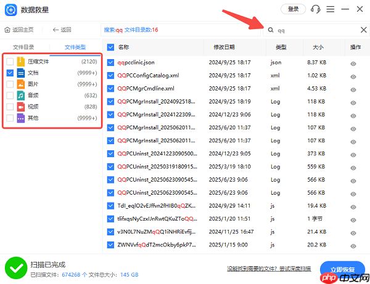Select the QQPCUninst_20241223090500 file name

point(157,153)
